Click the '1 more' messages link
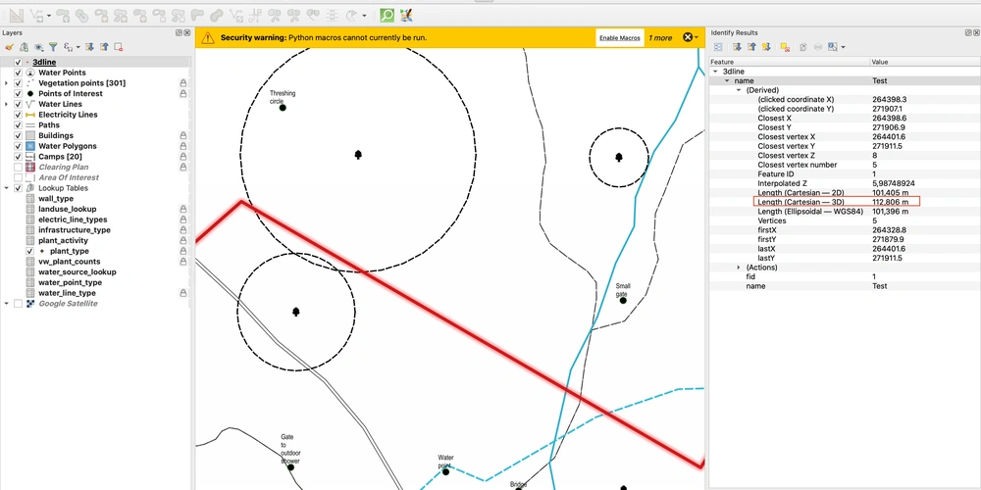 [660, 37]
